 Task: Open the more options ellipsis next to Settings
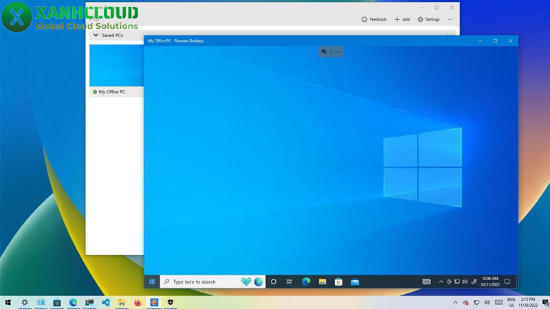tap(450, 19)
